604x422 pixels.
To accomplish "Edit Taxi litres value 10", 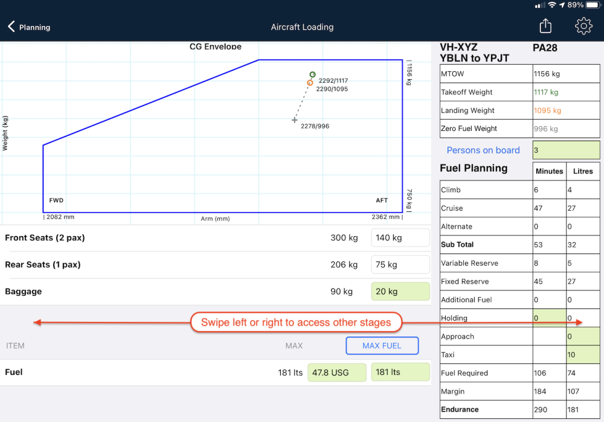I will (583, 354).
